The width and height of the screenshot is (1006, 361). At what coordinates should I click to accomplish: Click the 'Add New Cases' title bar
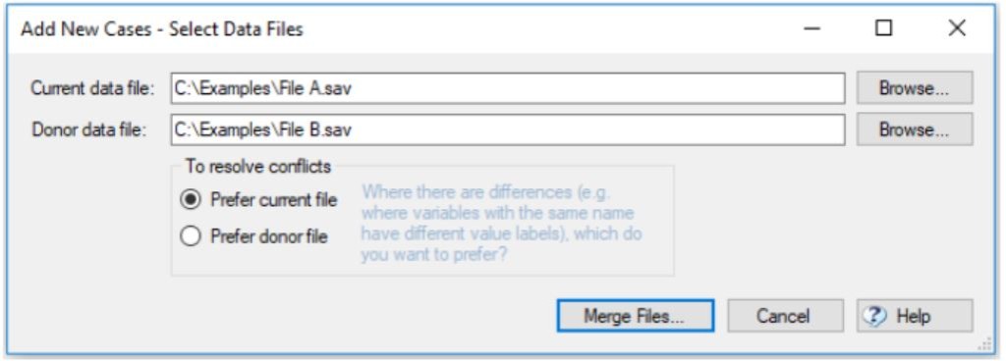162,28
